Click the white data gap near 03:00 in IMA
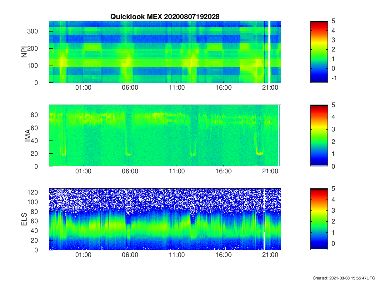 [105, 136]
